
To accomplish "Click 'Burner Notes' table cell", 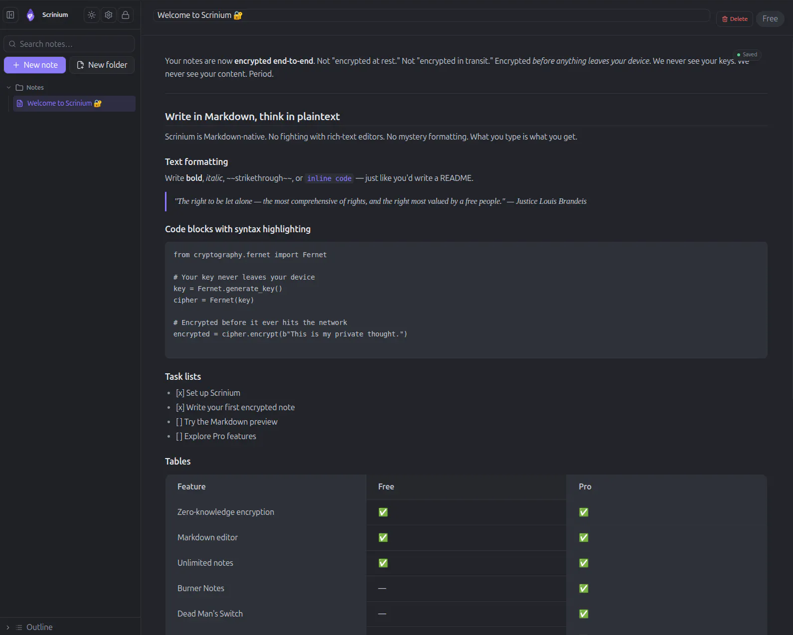I will pos(201,588).
